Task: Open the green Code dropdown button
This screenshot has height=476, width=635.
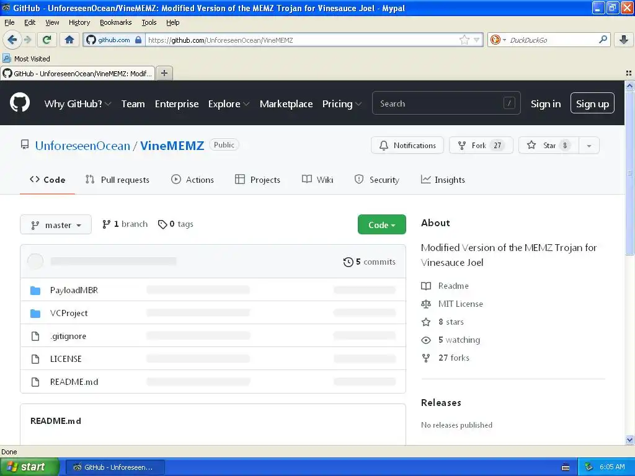Action: 381,224
